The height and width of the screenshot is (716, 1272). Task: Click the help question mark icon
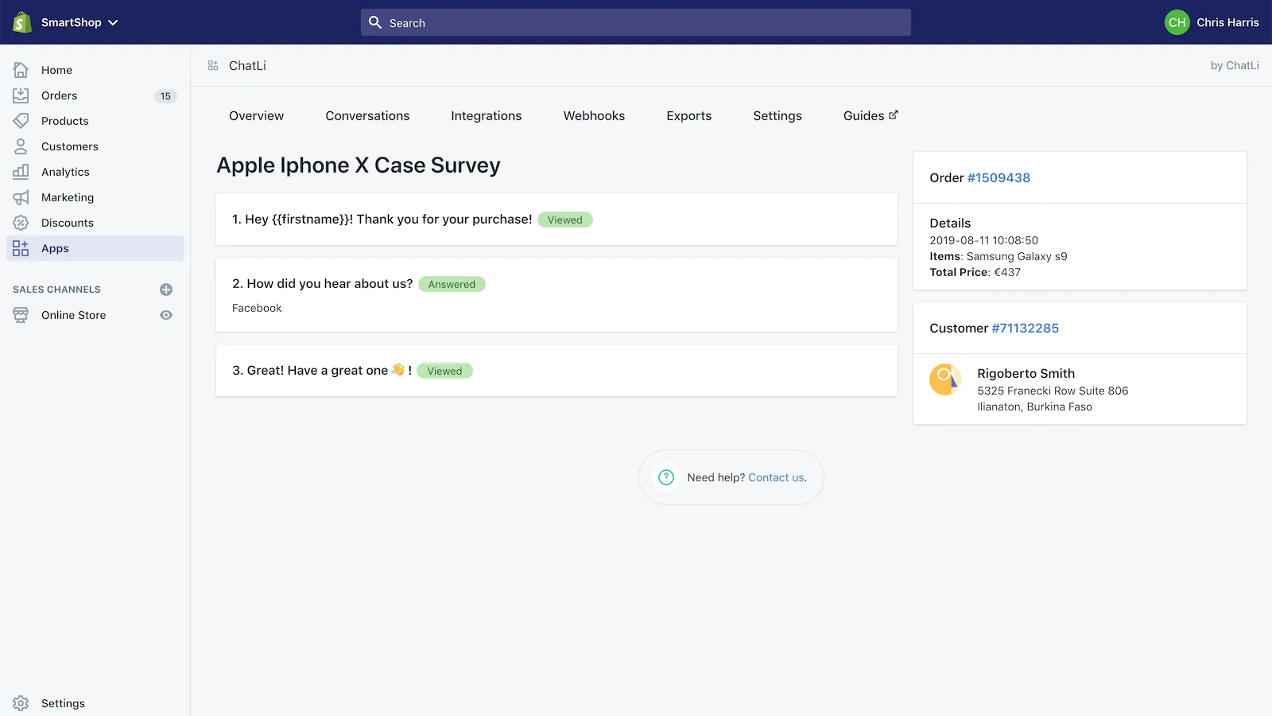click(666, 477)
